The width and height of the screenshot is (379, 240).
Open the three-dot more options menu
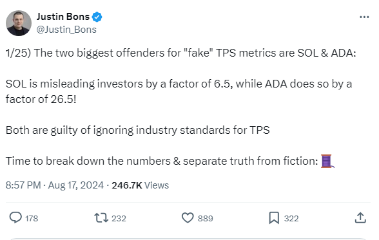click(x=364, y=17)
